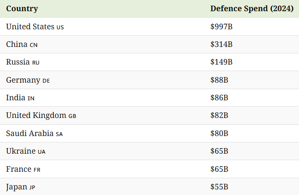299x195 pixels.
Task: Select the Russia country cell
Action: pyautogui.click(x=23, y=62)
